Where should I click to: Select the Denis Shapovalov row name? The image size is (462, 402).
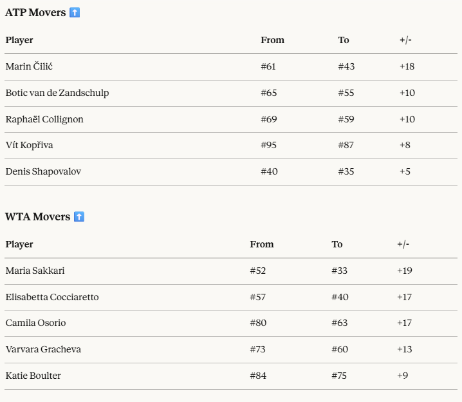[43, 171]
